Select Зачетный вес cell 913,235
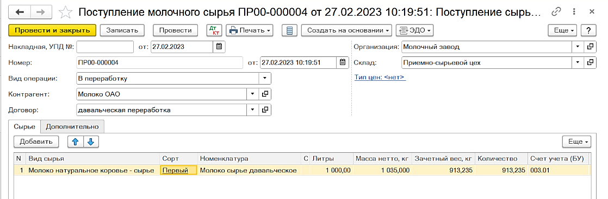Viewport: 608px width, 199px height. pos(444,170)
